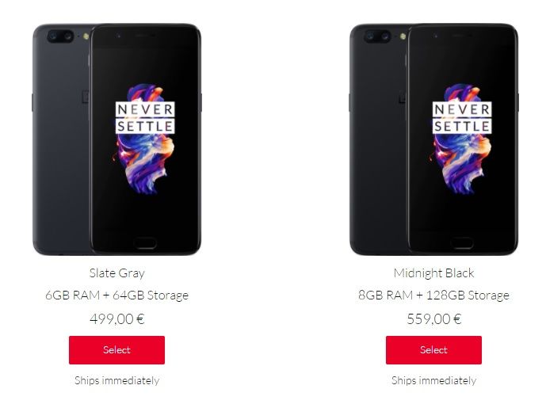
Task: Click the Slate Gray color name
Action: pyautogui.click(x=117, y=273)
